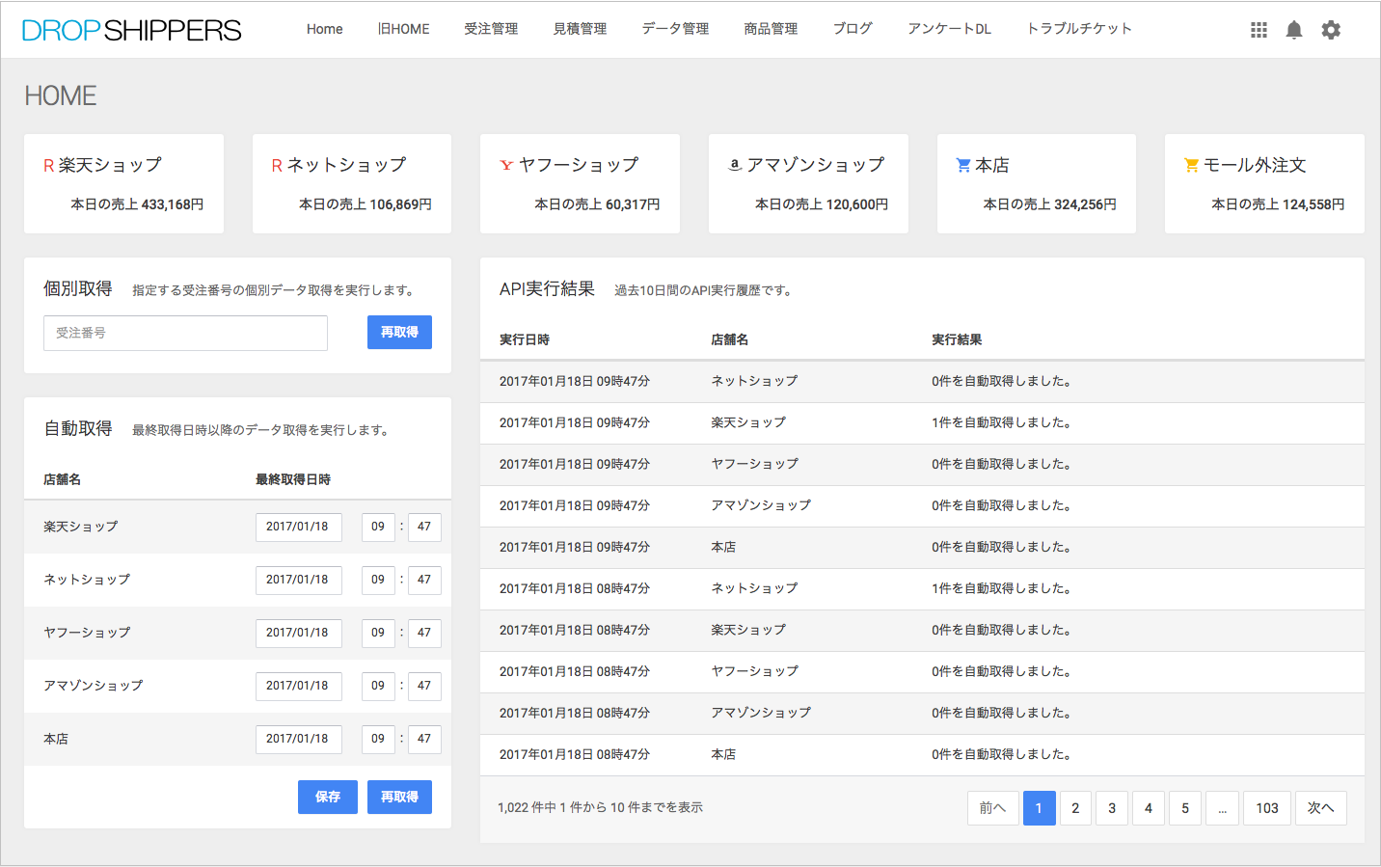
Task: Click the minute field for ヤフーショップ row
Action: coord(424,634)
